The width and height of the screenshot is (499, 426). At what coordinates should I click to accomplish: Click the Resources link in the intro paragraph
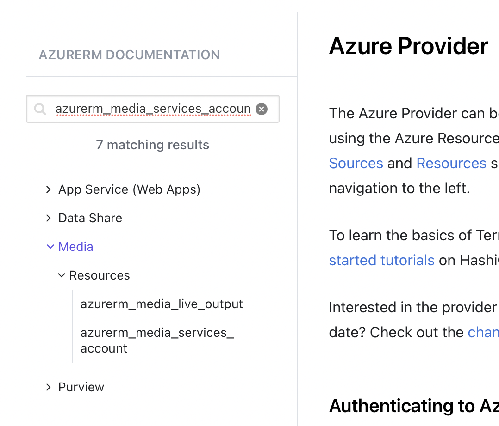pyautogui.click(x=451, y=163)
